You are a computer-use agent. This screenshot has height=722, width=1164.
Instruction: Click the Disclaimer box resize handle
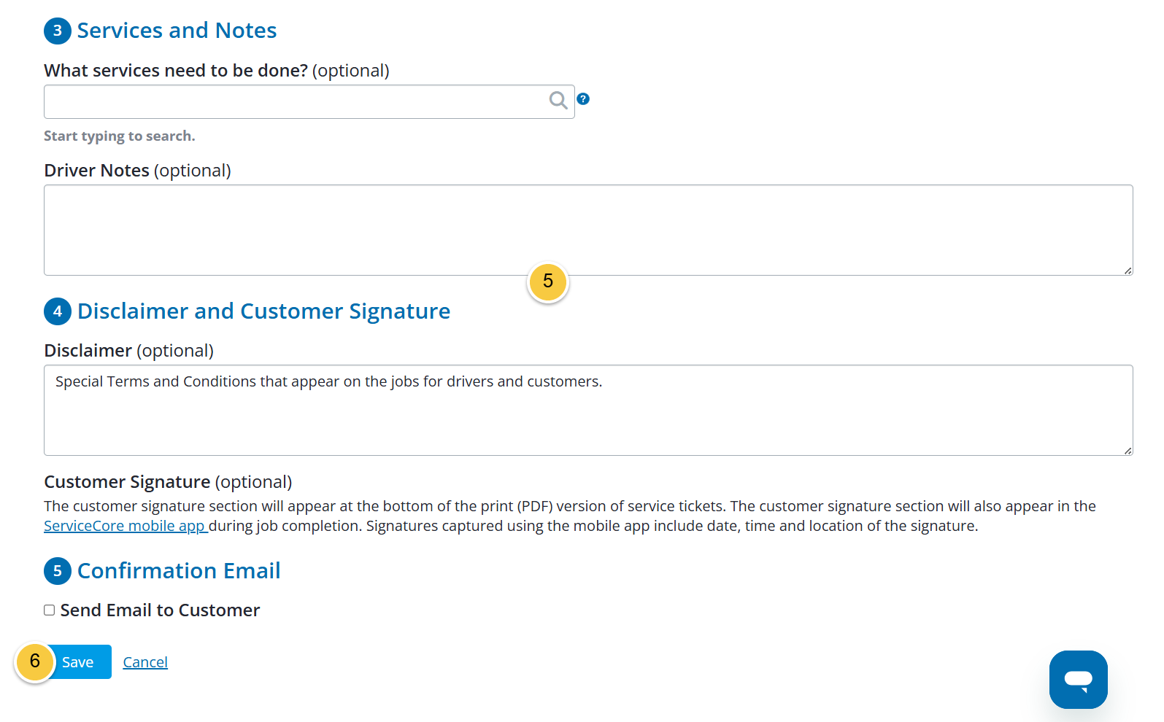1128,450
